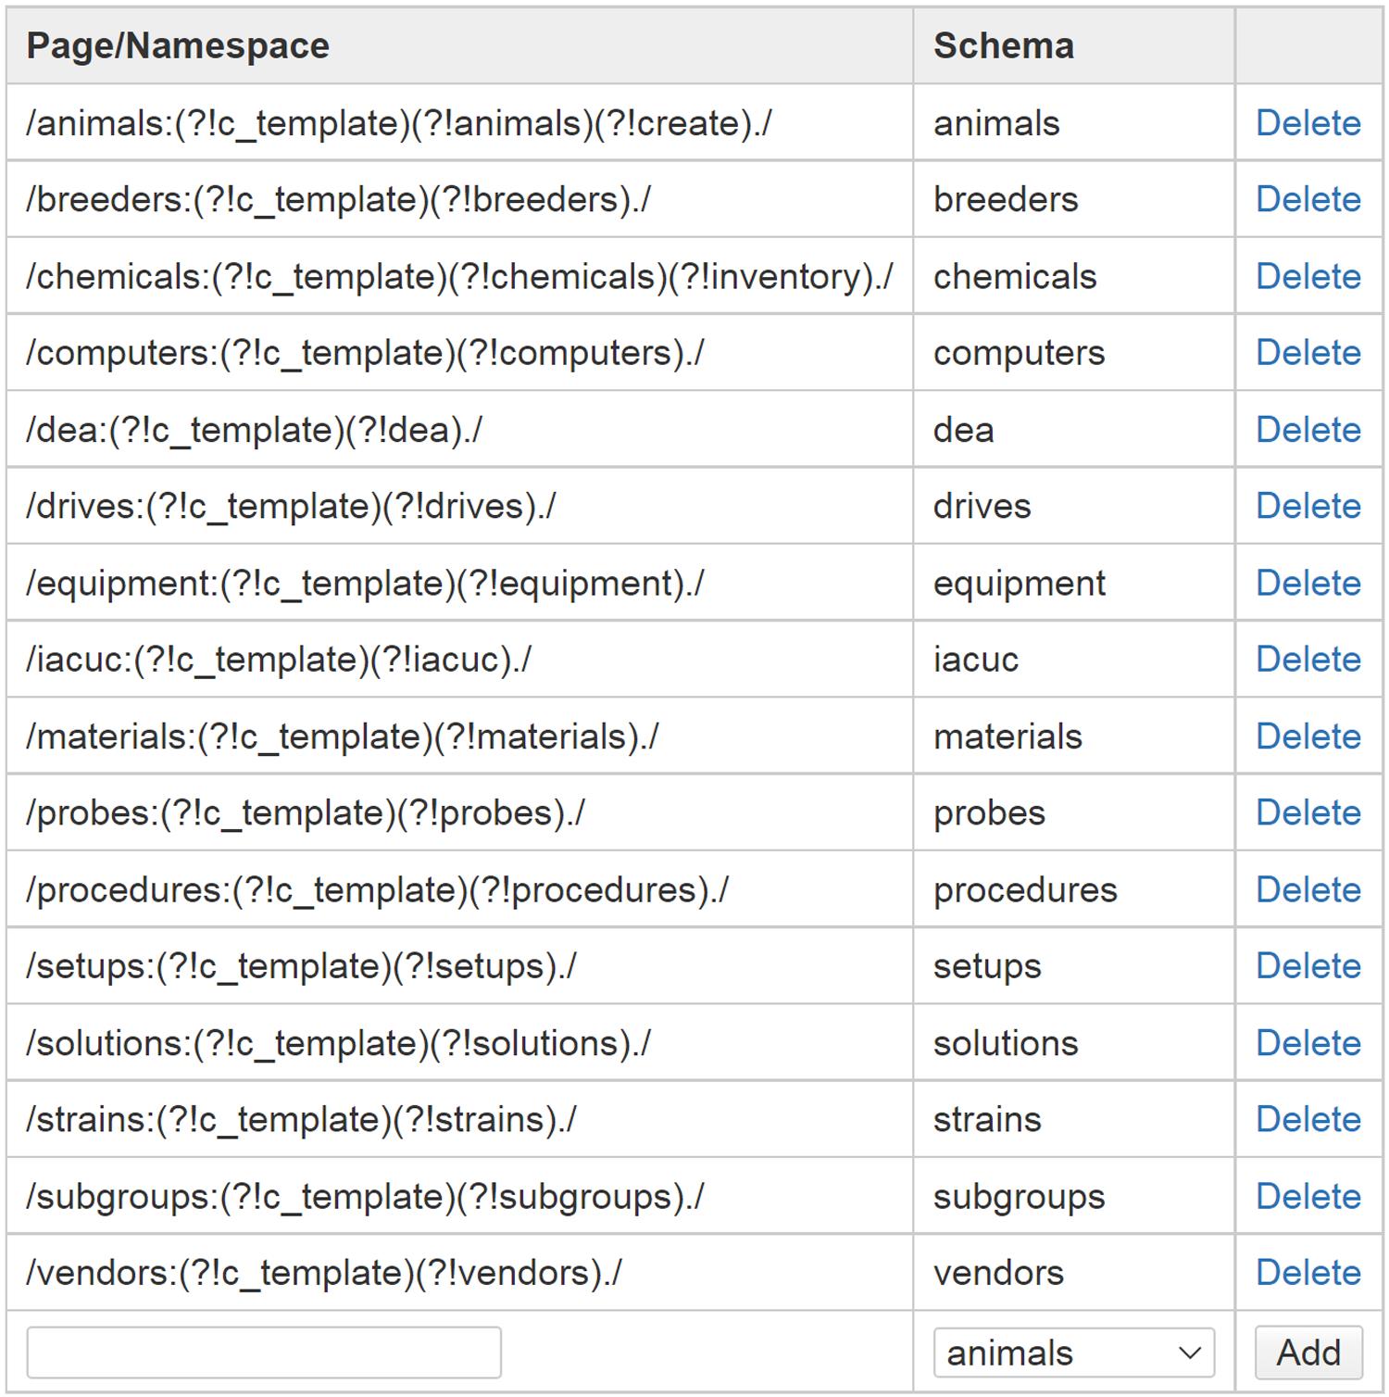Delete the procedures schema assignment
The width and height of the screenshot is (1389, 1397).
tap(1308, 889)
